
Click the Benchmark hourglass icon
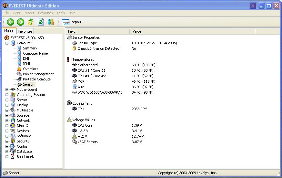point(13,157)
